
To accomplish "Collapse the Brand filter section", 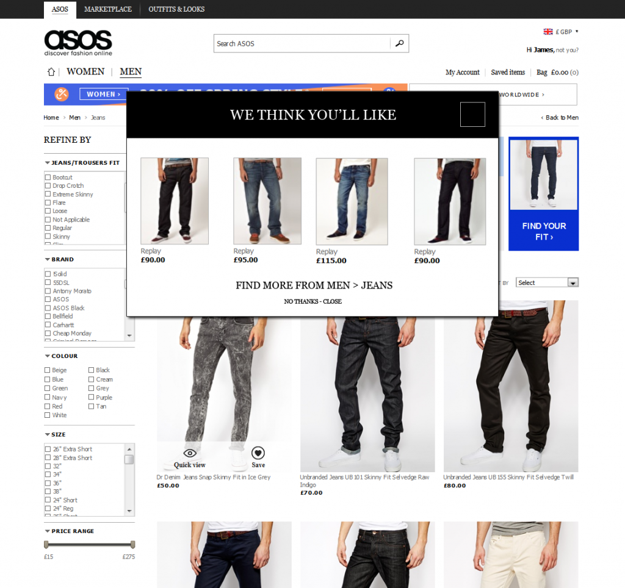I will [59, 259].
